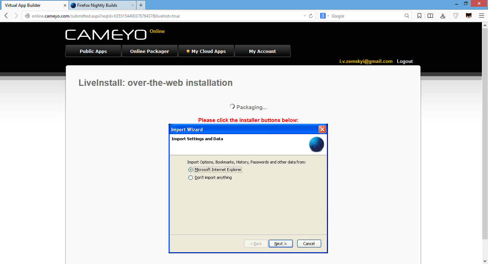Click the Packaging... status text

252,107
